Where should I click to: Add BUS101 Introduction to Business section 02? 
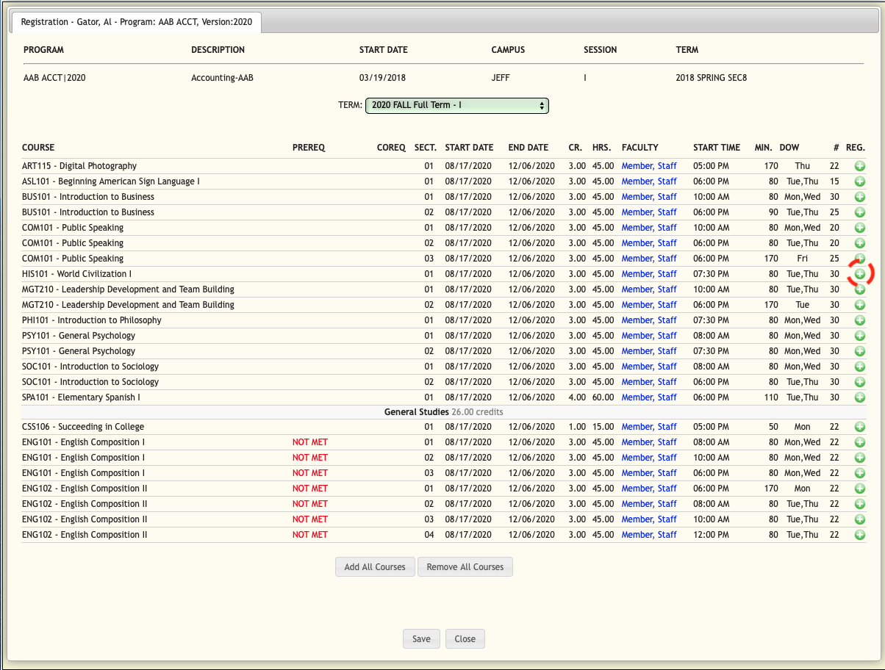coord(859,212)
